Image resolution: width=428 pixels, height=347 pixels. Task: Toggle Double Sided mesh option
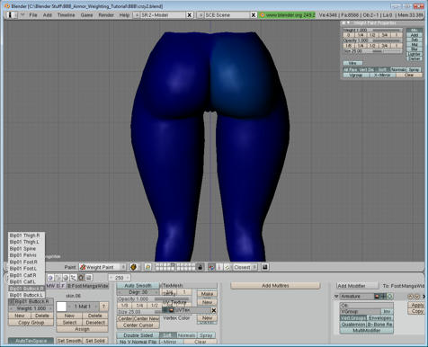coord(138,335)
